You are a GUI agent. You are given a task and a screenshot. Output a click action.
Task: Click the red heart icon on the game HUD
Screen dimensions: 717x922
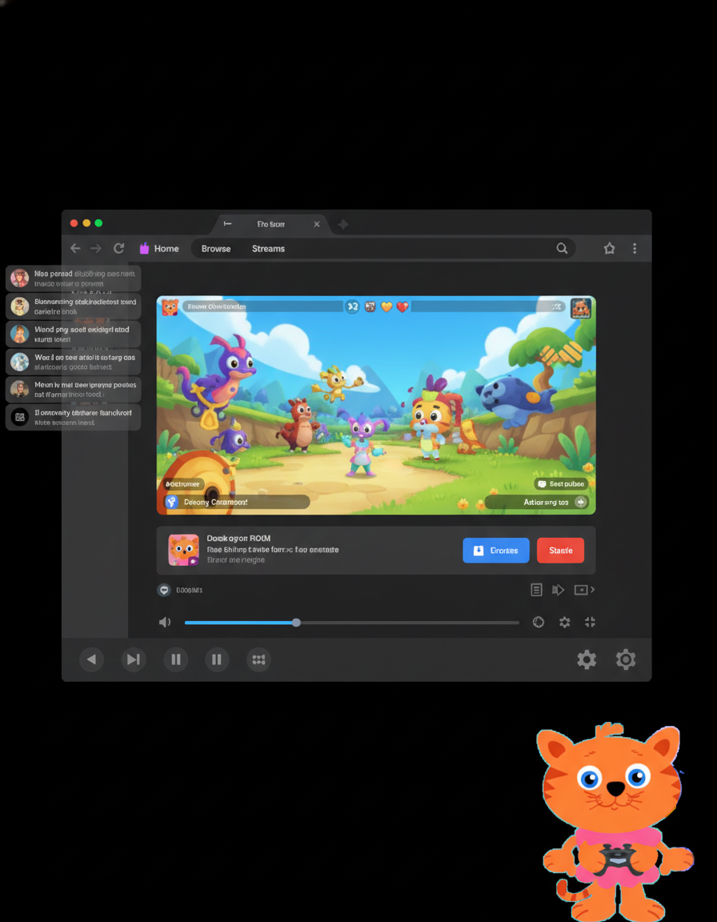[403, 307]
